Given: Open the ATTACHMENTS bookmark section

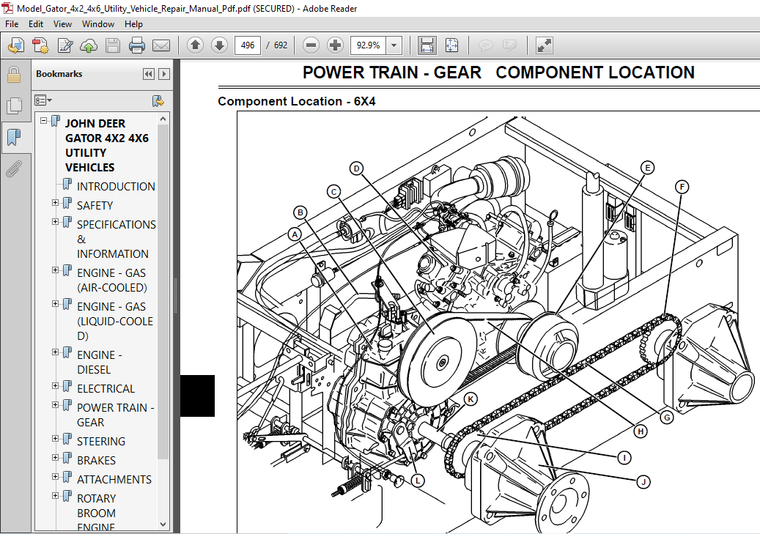Looking at the screenshot, I should (114, 479).
